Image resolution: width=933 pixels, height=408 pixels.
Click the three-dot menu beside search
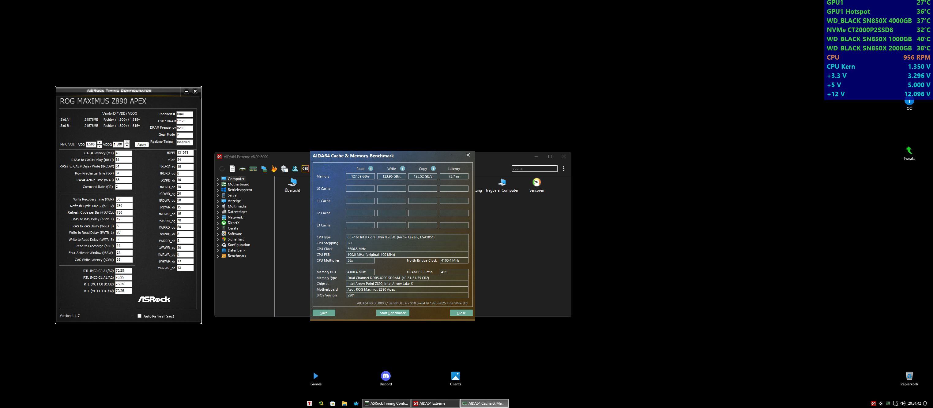coord(564,169)
